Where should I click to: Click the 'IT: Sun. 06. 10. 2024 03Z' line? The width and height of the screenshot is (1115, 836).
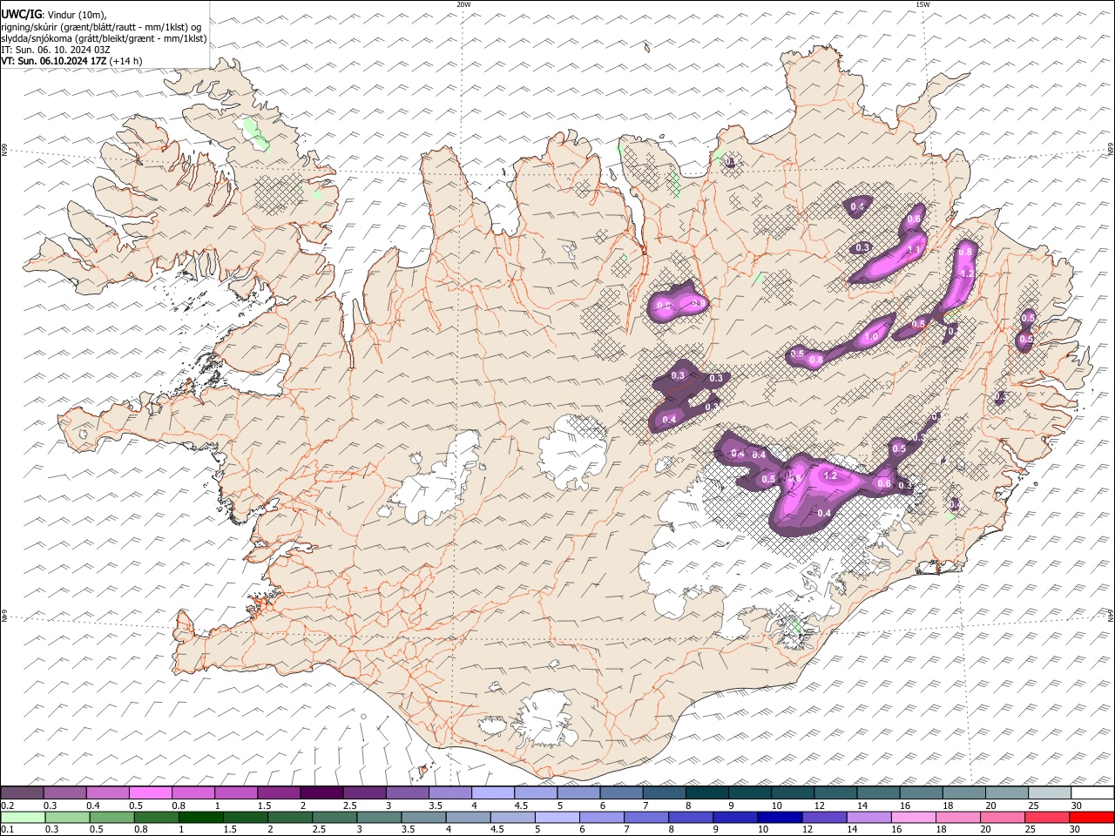point(56,50)
